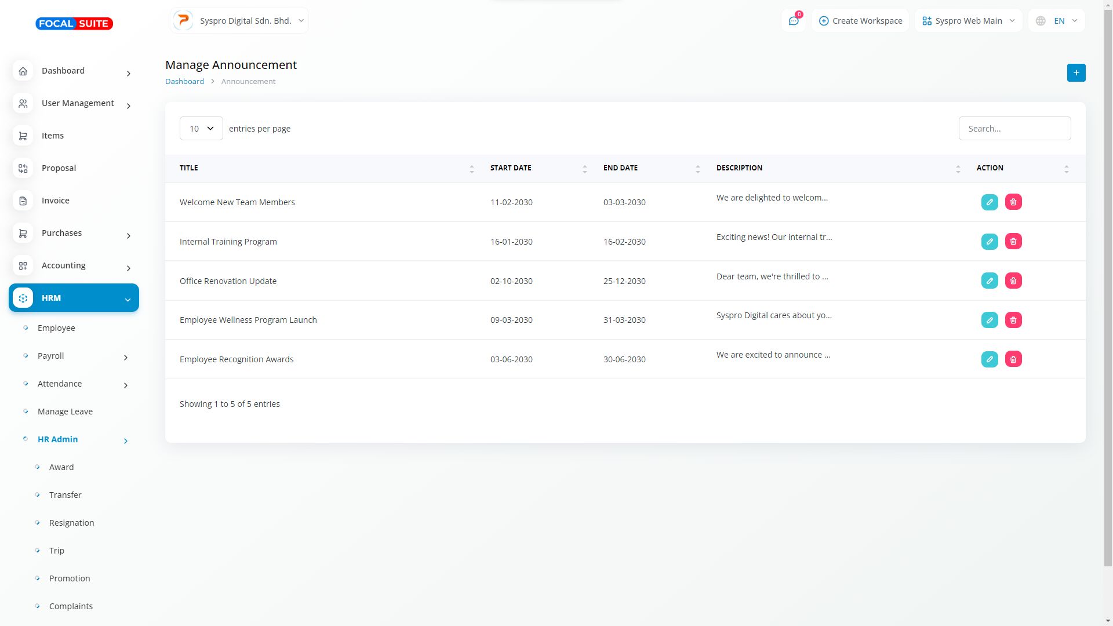This screenshot has width=1113, height=626.
Task: Open the entries per page dropdown
Action: click(201, 129)
